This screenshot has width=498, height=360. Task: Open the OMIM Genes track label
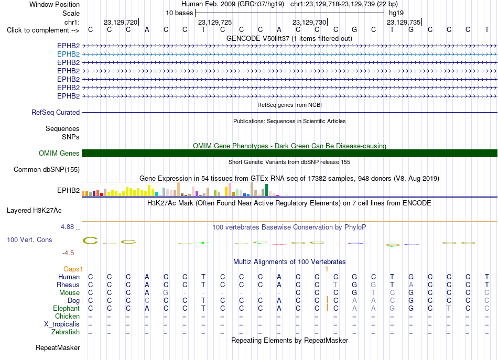click(x=59, y=154)
